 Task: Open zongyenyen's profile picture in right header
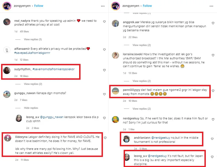click(115, 6)
